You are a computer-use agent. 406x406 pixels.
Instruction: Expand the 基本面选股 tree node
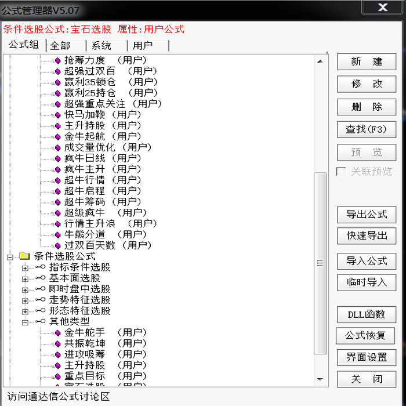tap(25, 279)
